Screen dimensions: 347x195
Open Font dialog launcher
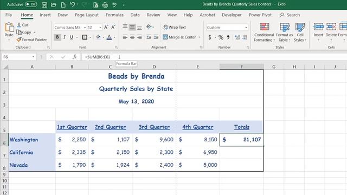116,47
